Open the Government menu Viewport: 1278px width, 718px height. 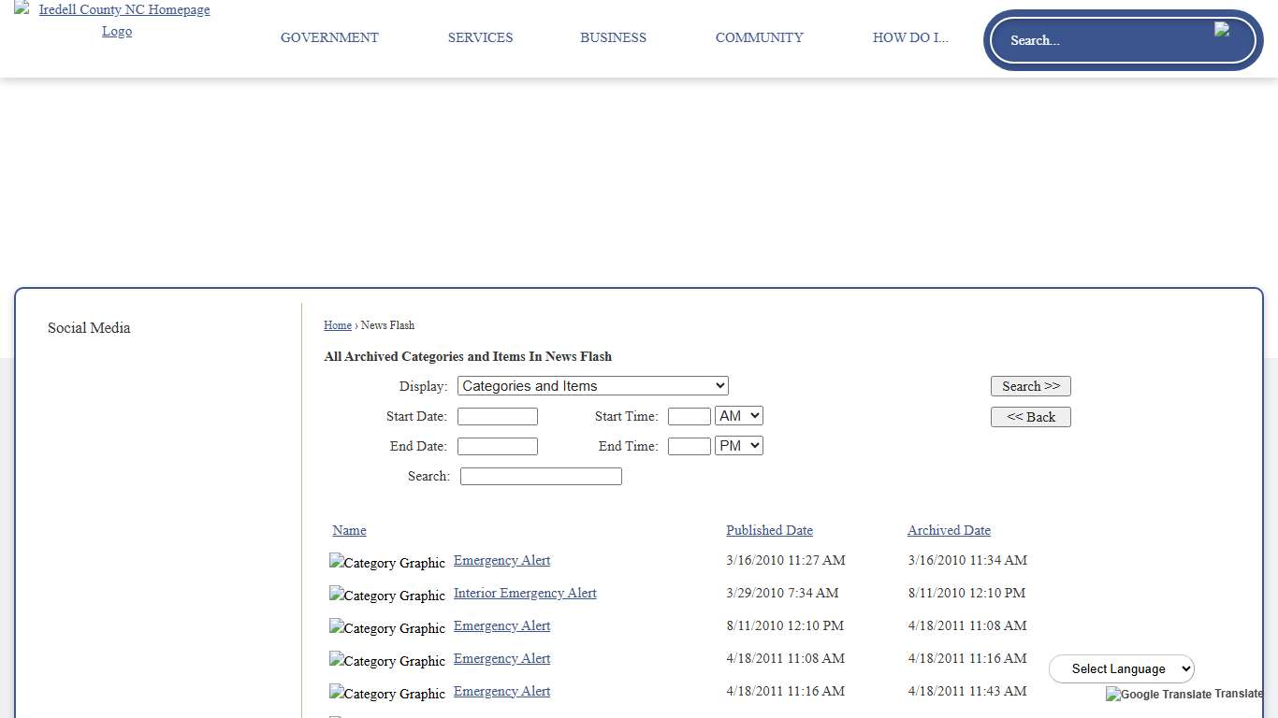[x=329, y=37]
